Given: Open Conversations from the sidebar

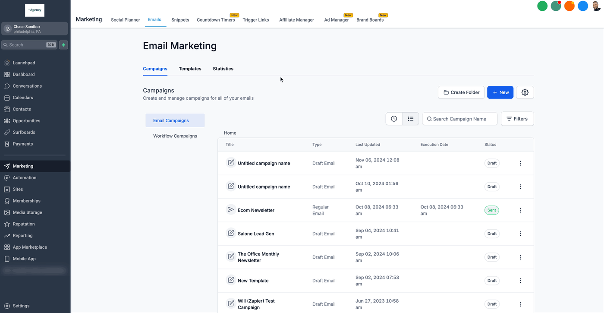Looking at the screenshot, I should pyautogui.click(x=27, y=86).
